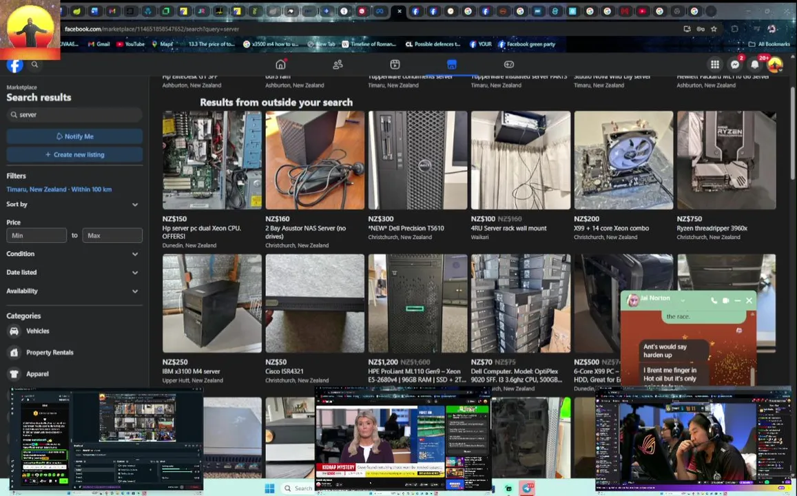
Task: Click the Cisco ISR4321 title text
Action: coord(284,371)
